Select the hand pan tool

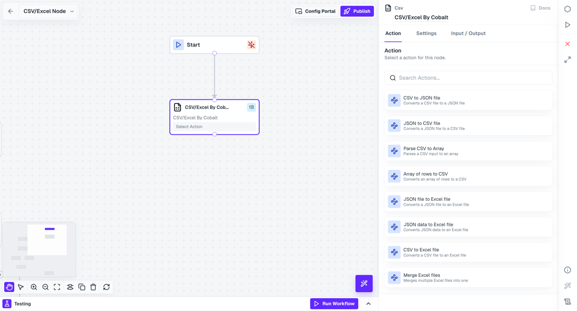(9, 287)
